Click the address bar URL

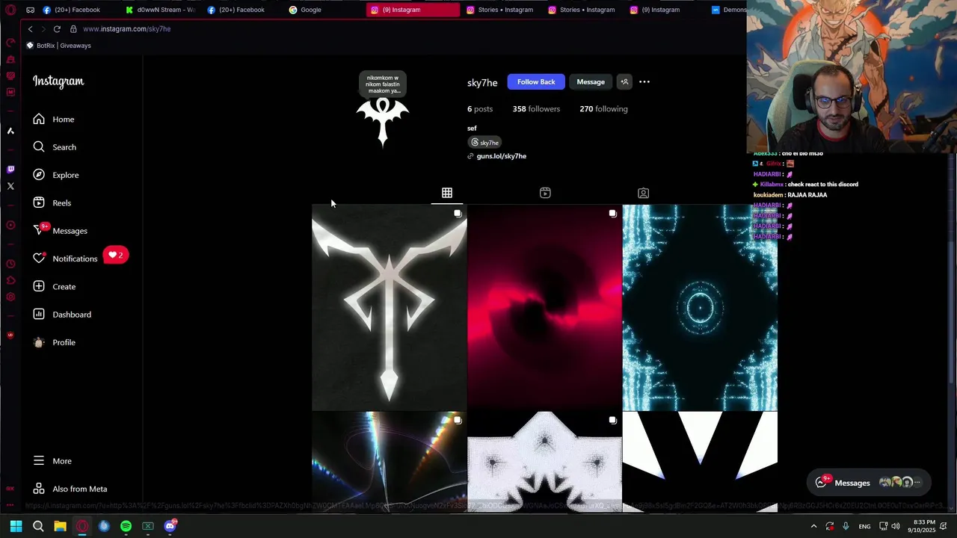click(127, 29)
